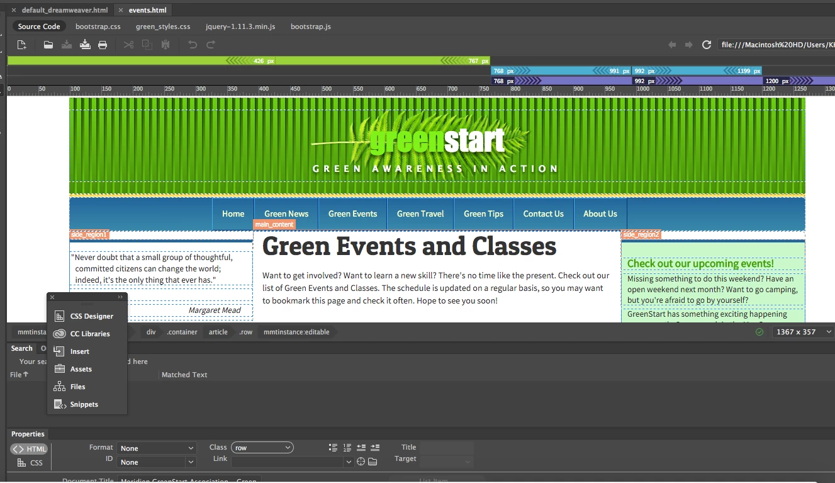Click the New Document toolbar icon
The height and width of the screenshot is (483, 835).
(21, 45)
